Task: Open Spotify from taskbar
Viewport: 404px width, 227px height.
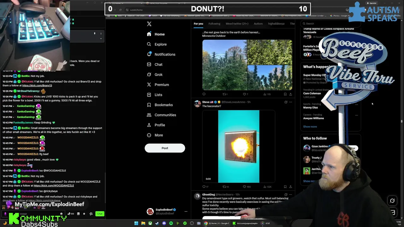Action: 171,223
